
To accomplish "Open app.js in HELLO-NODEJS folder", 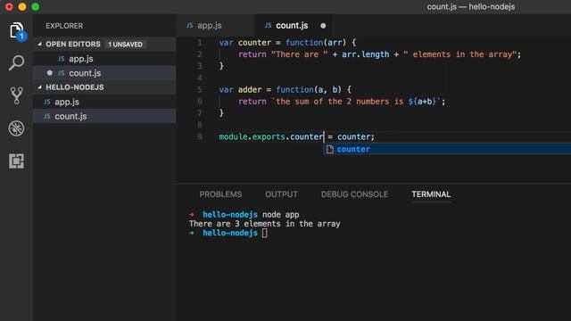I will pyautogui.click(x=104, y=102).
